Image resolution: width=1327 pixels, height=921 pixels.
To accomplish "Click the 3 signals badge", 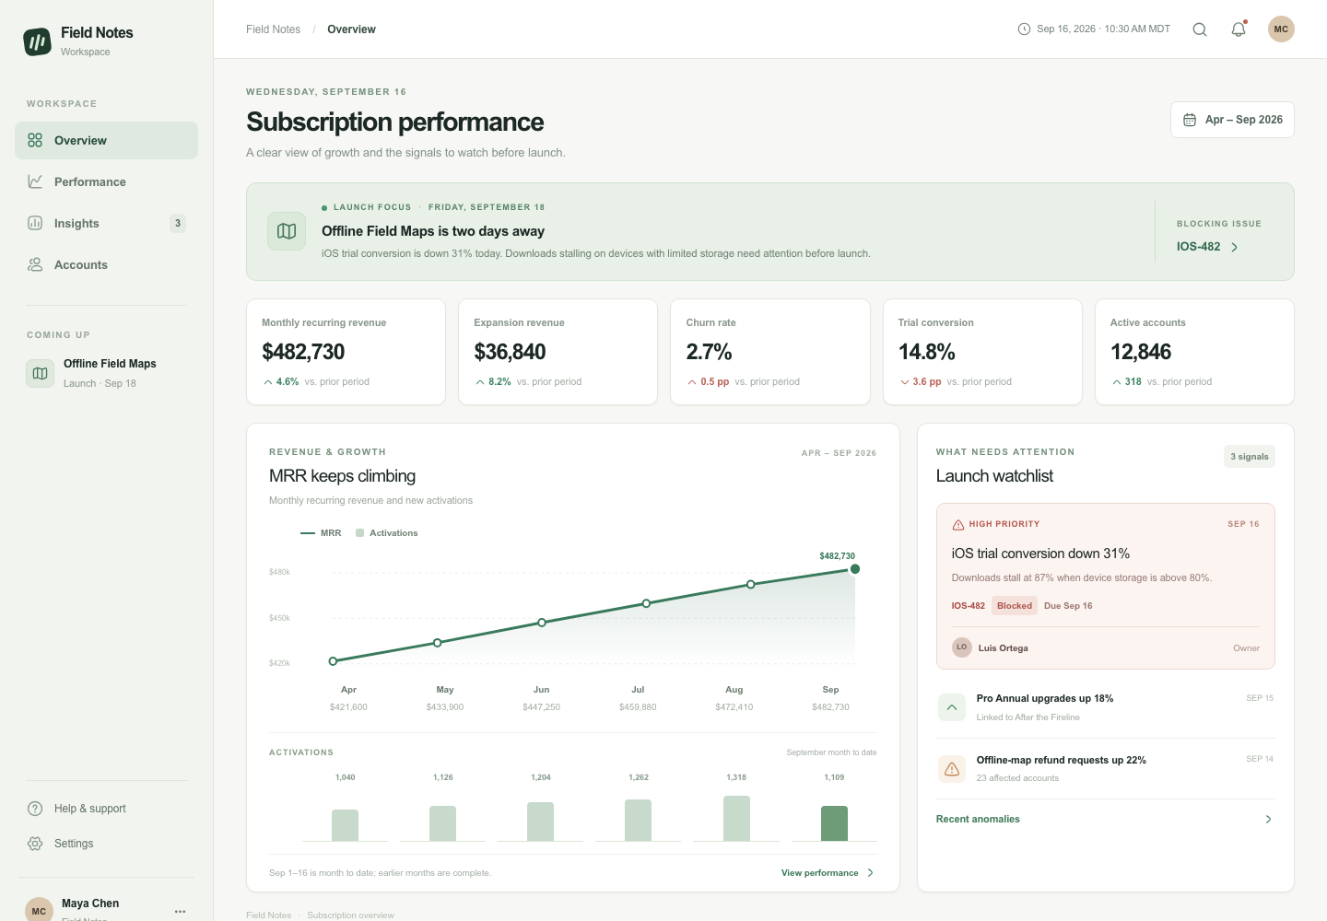I will (x=1250, y=457).
